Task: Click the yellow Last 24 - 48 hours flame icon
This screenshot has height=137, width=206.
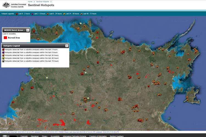Action: click(x=64, y=14)
